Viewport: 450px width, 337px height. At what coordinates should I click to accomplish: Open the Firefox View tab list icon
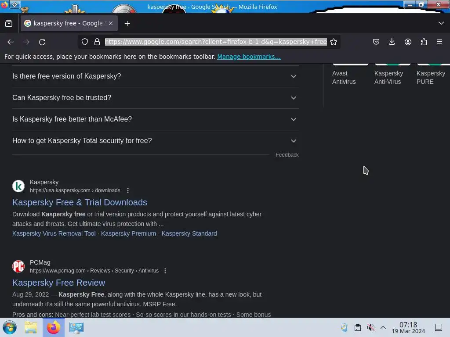click(9, 24)
